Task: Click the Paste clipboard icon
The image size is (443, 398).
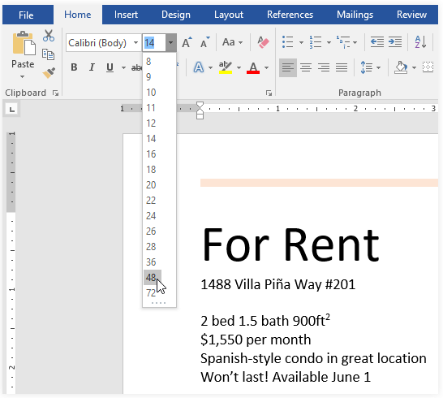Action: pyautogui.click(x=24, y=43)
